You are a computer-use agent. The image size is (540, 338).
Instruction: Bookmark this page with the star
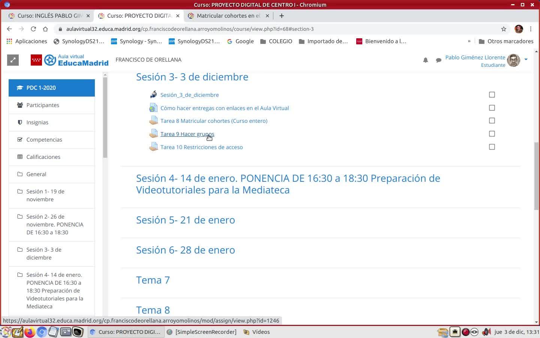point(504,29)
